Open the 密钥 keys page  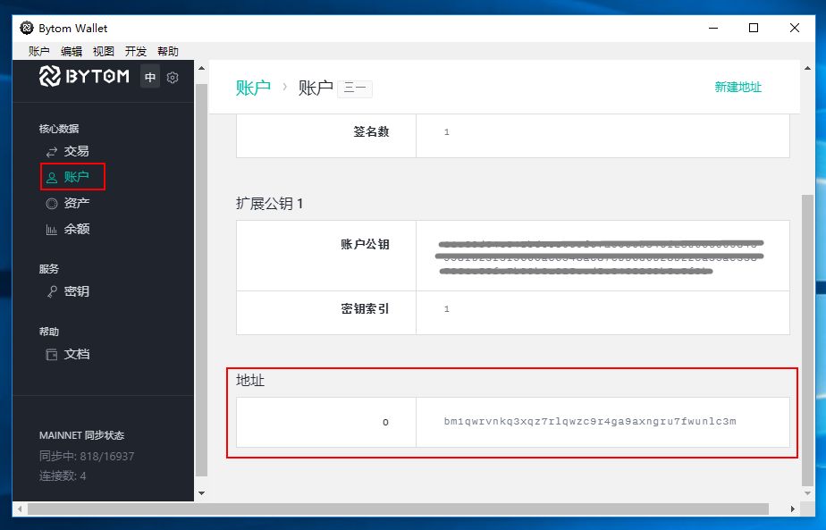tap(76, 291)
